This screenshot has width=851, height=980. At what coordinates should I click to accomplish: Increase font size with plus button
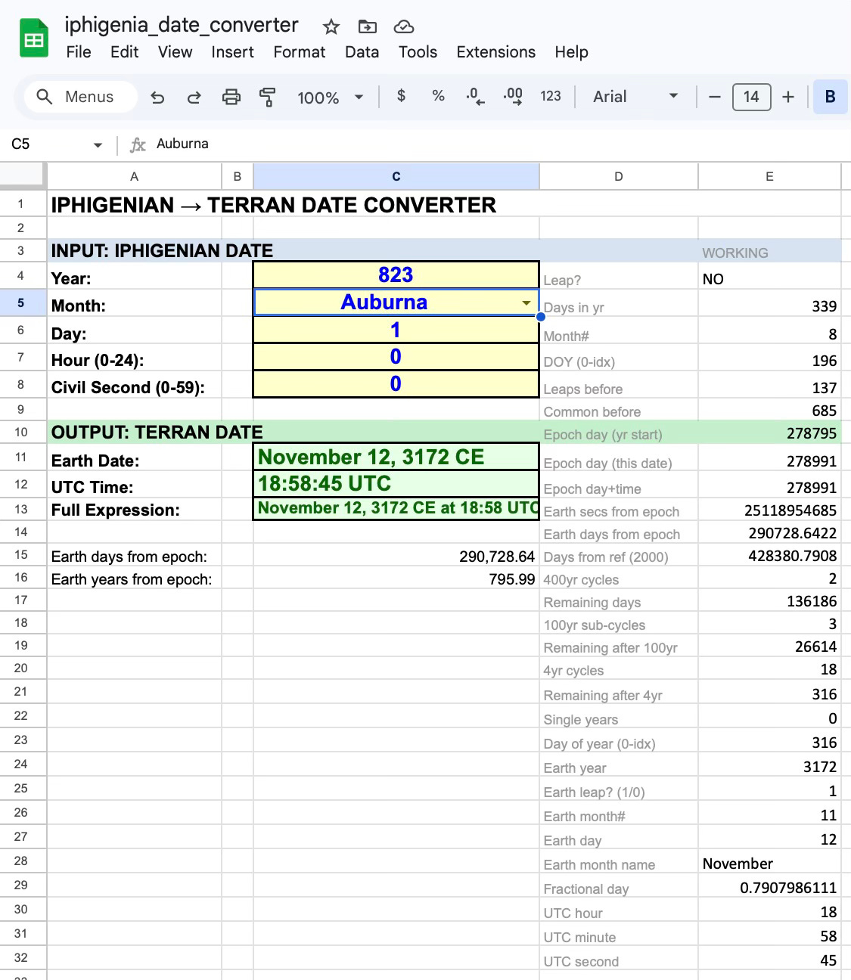[x=787, y=97]
